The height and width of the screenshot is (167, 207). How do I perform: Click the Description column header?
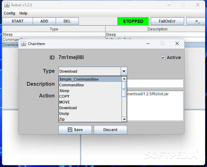click(x=155, y=29)
